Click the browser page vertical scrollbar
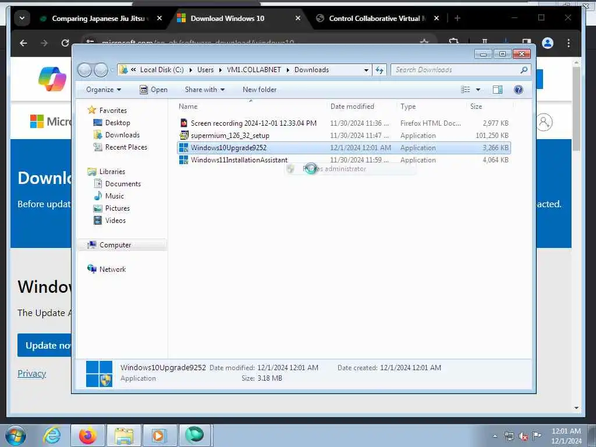 coord(577,110)
